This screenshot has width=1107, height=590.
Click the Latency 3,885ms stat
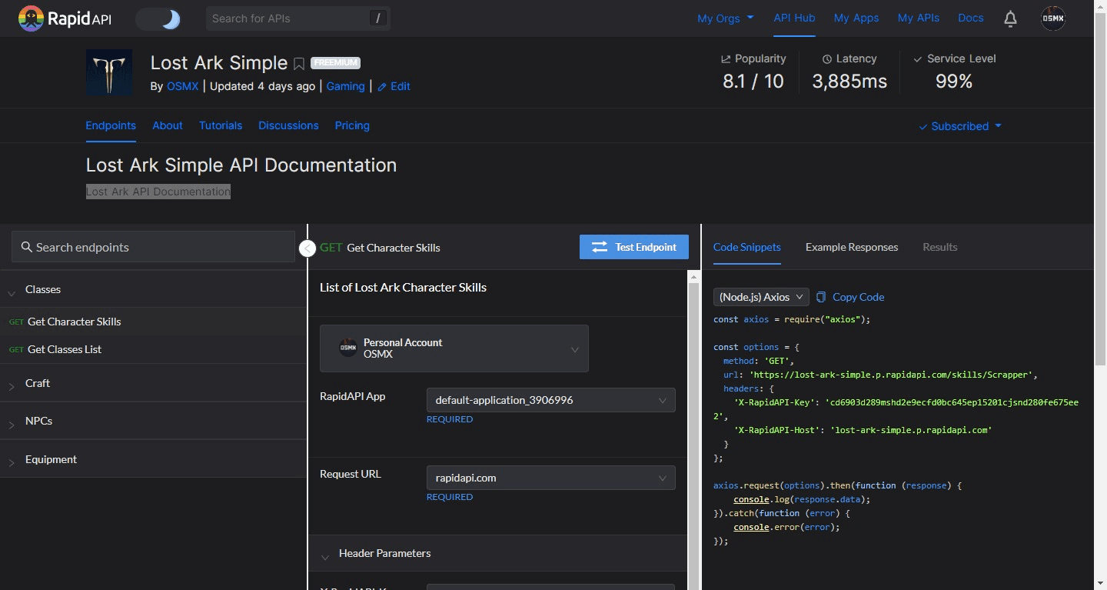tap(849, 72)
